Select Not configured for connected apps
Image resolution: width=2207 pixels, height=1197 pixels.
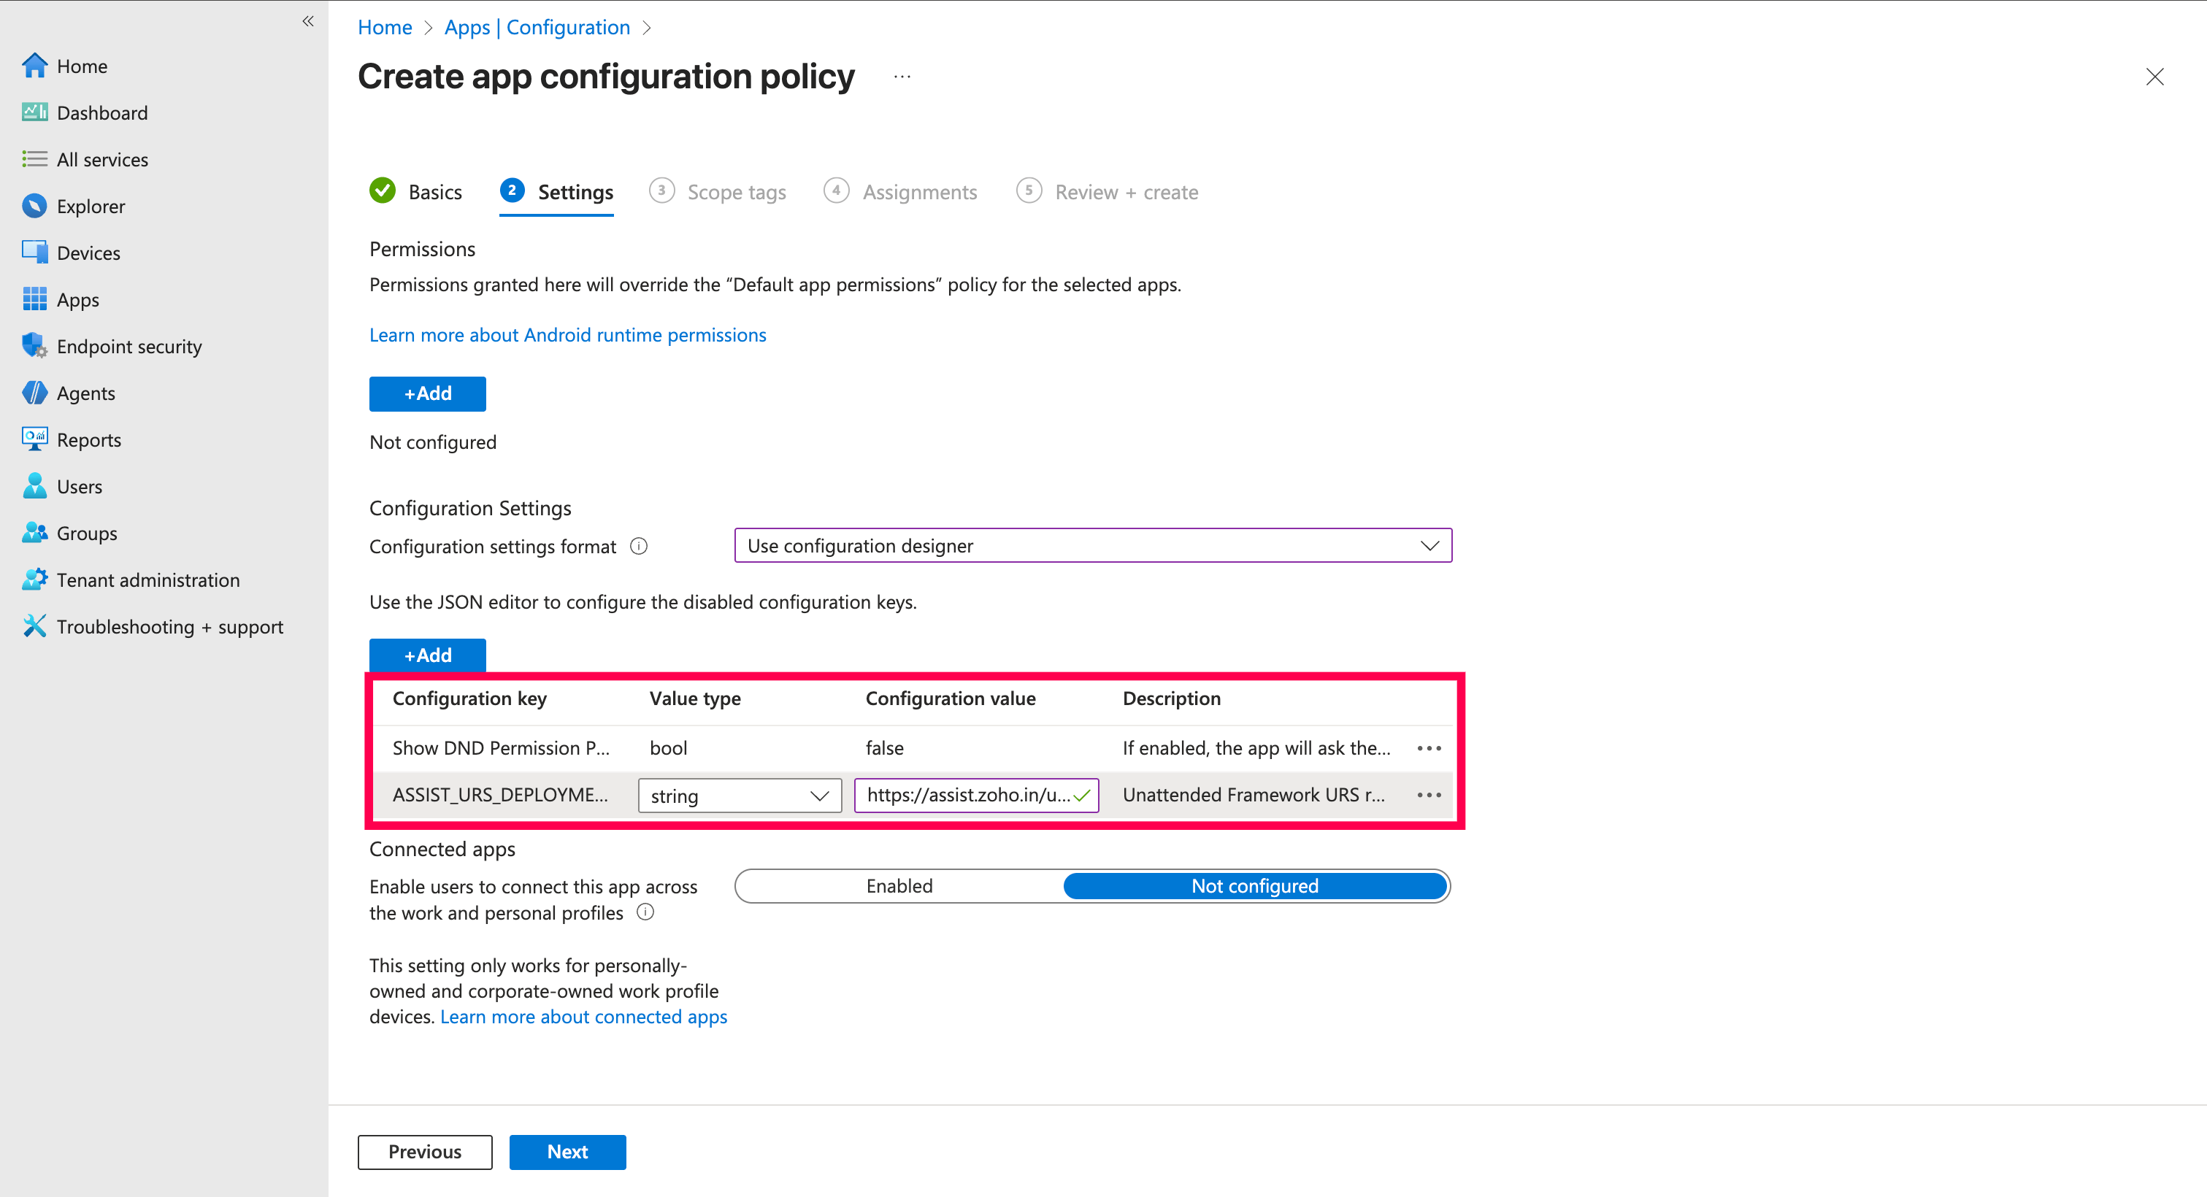[x=1254, y=886]
